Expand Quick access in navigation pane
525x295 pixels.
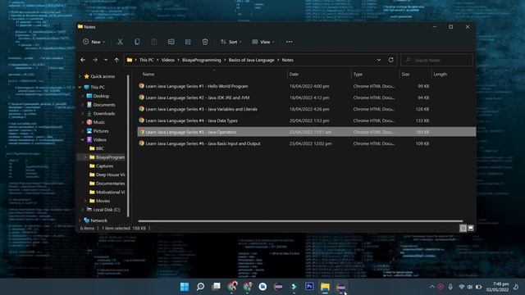[x=80, y=76]
